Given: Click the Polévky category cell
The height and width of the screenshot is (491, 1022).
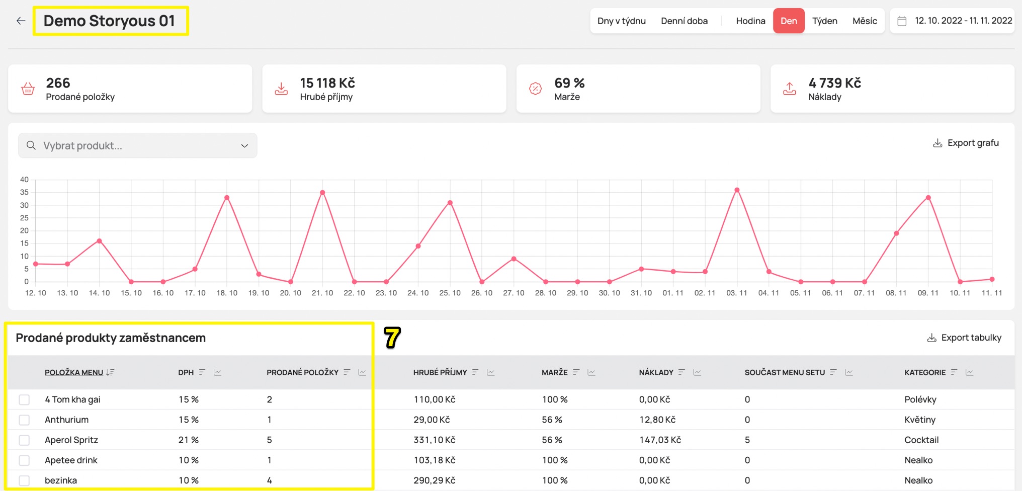Looking at the screenshot, I should 920,399.
